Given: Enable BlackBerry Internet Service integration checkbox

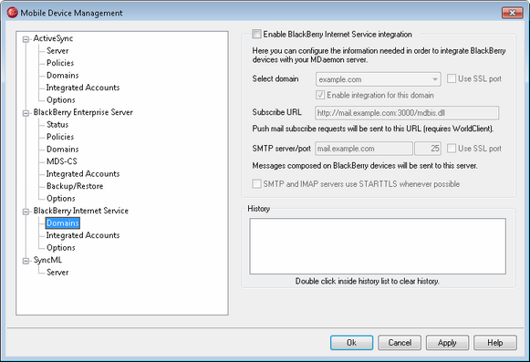Looking at the screenshot, I should click(x=256, y=34).
